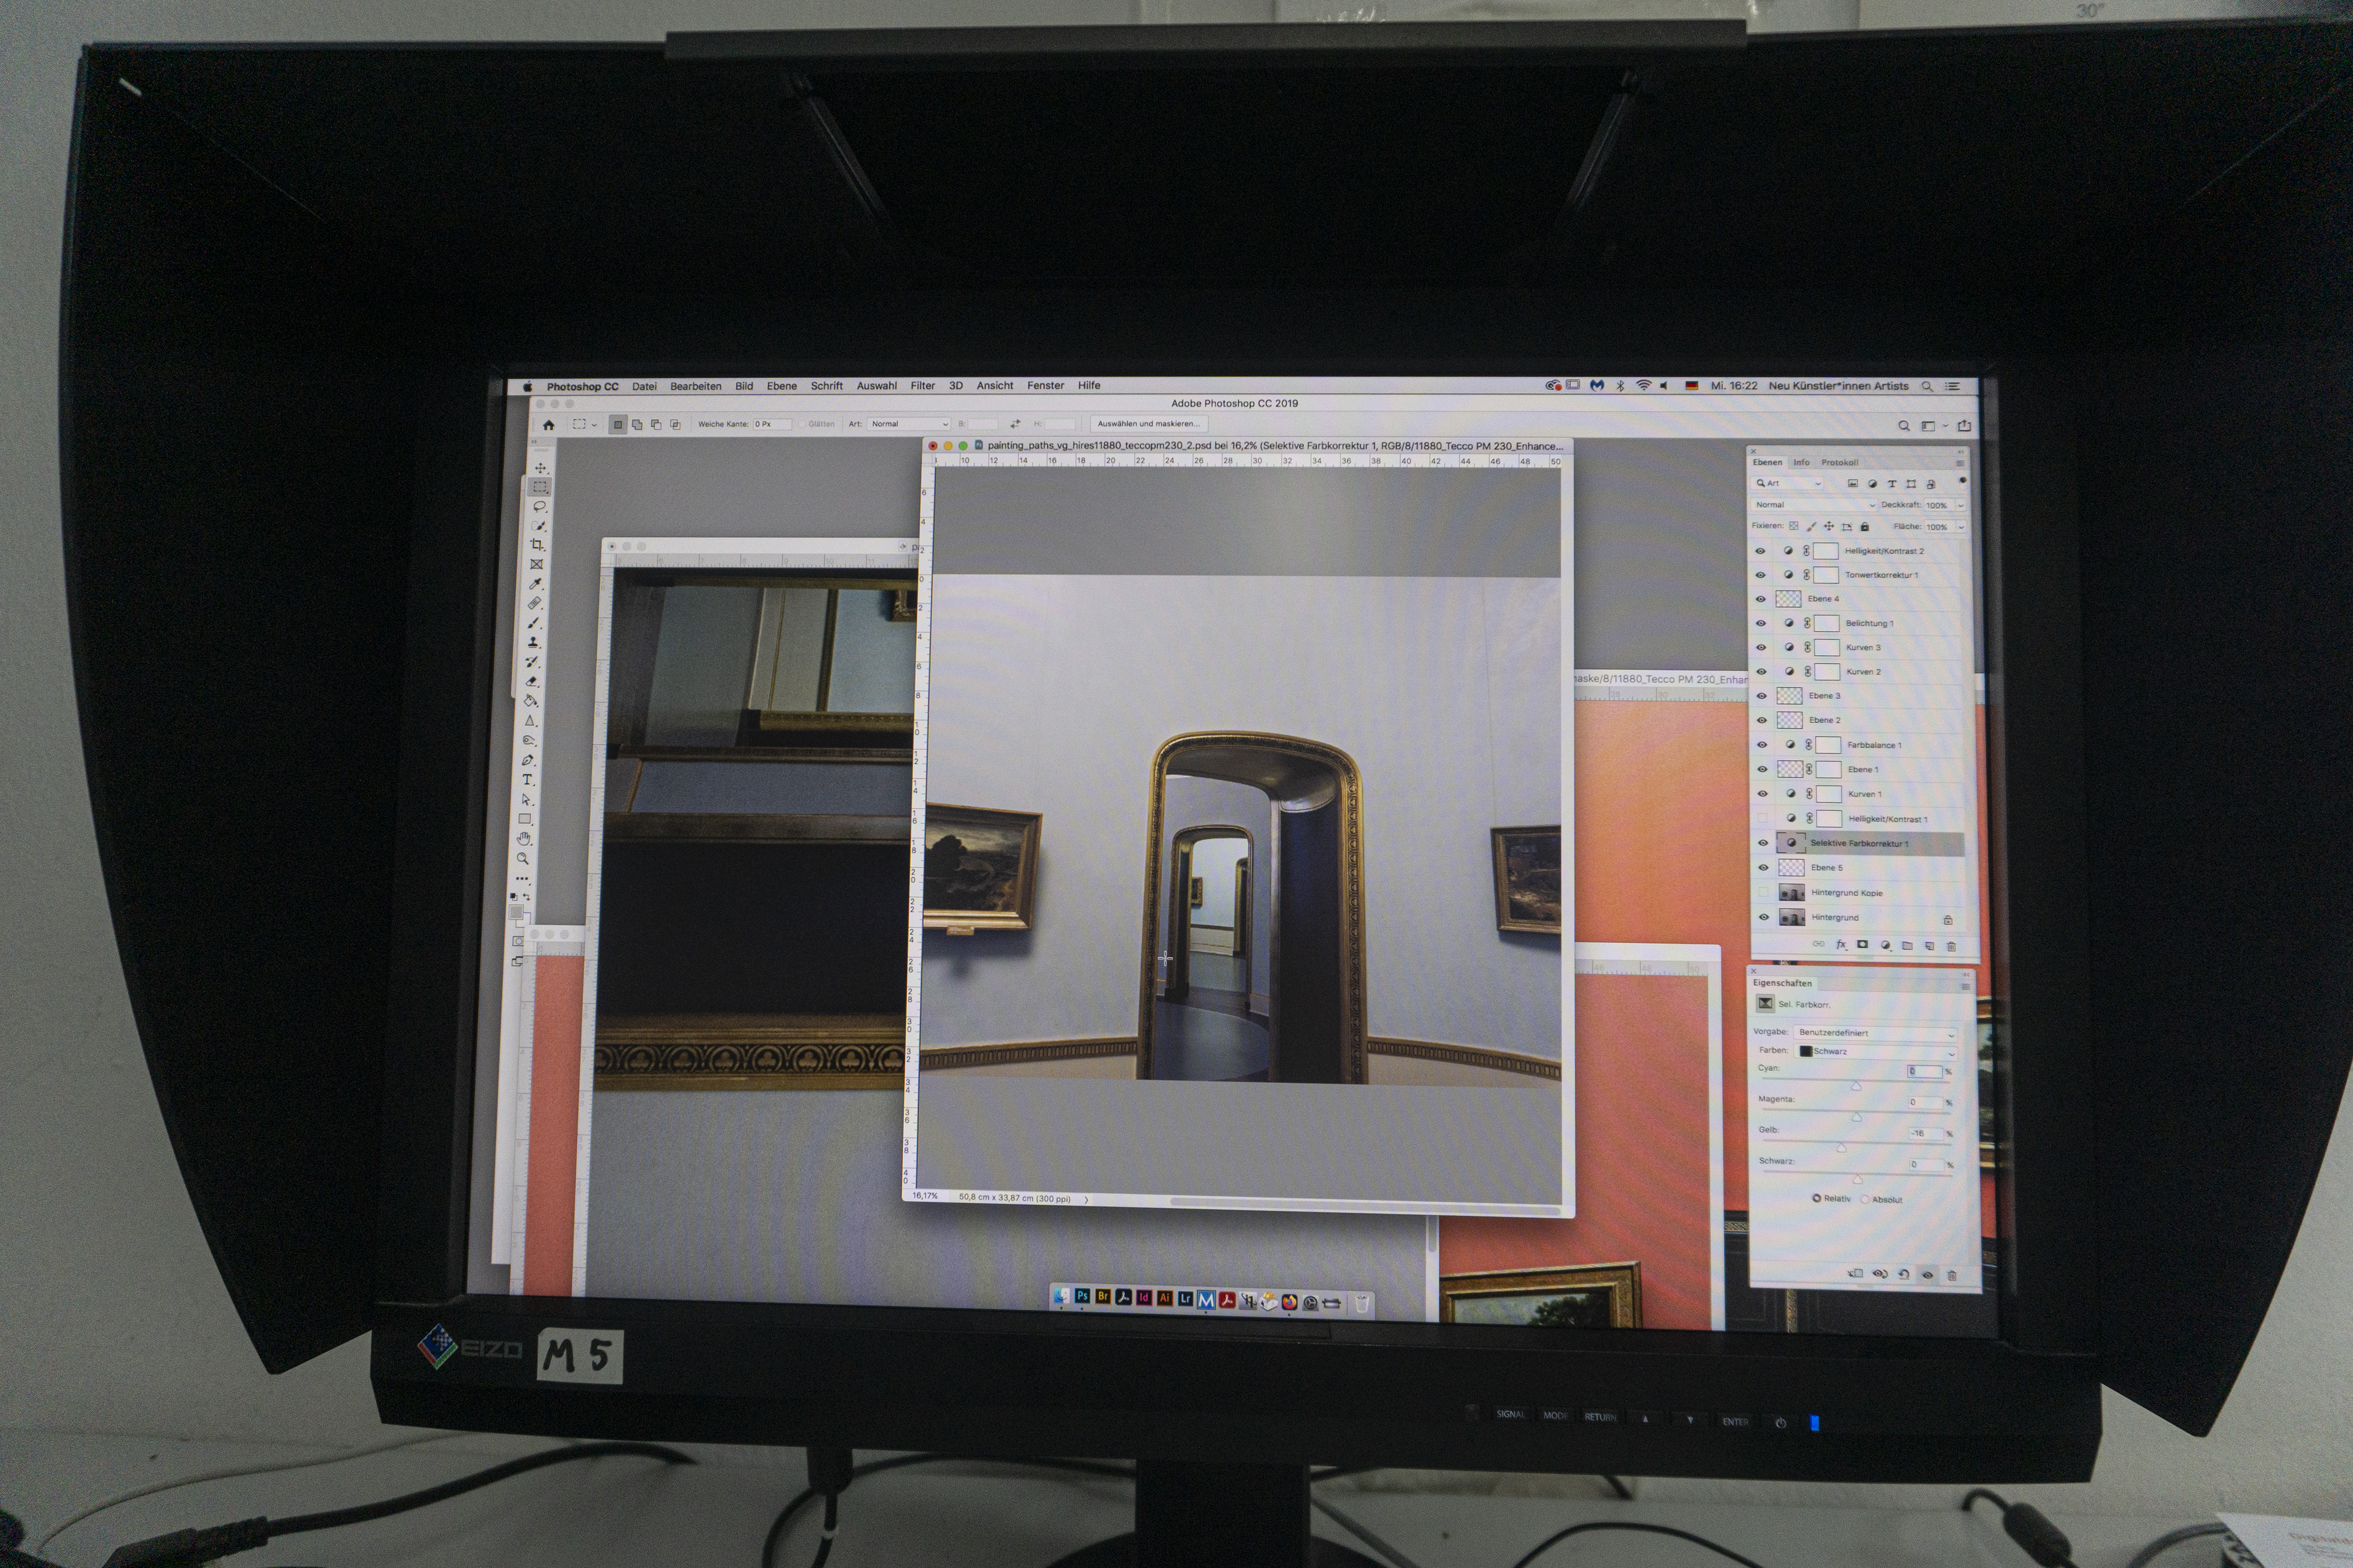Select the Eyedropper tool
2353x1568 pixels.
[x=536, y=584]
